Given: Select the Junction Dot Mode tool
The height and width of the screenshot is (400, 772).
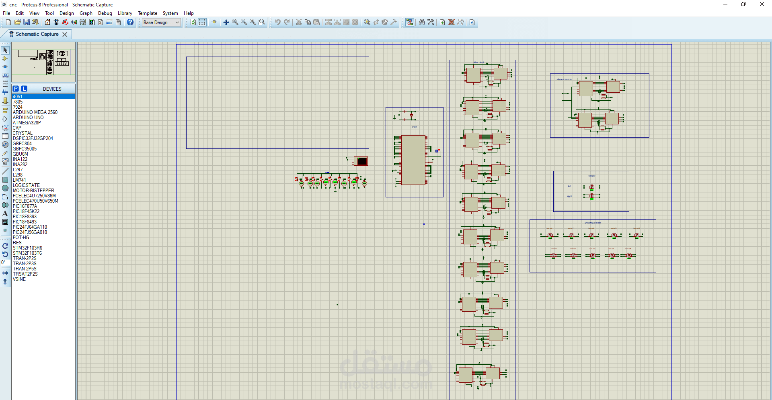Looking at the screenshot, I should tap(5, 67).
